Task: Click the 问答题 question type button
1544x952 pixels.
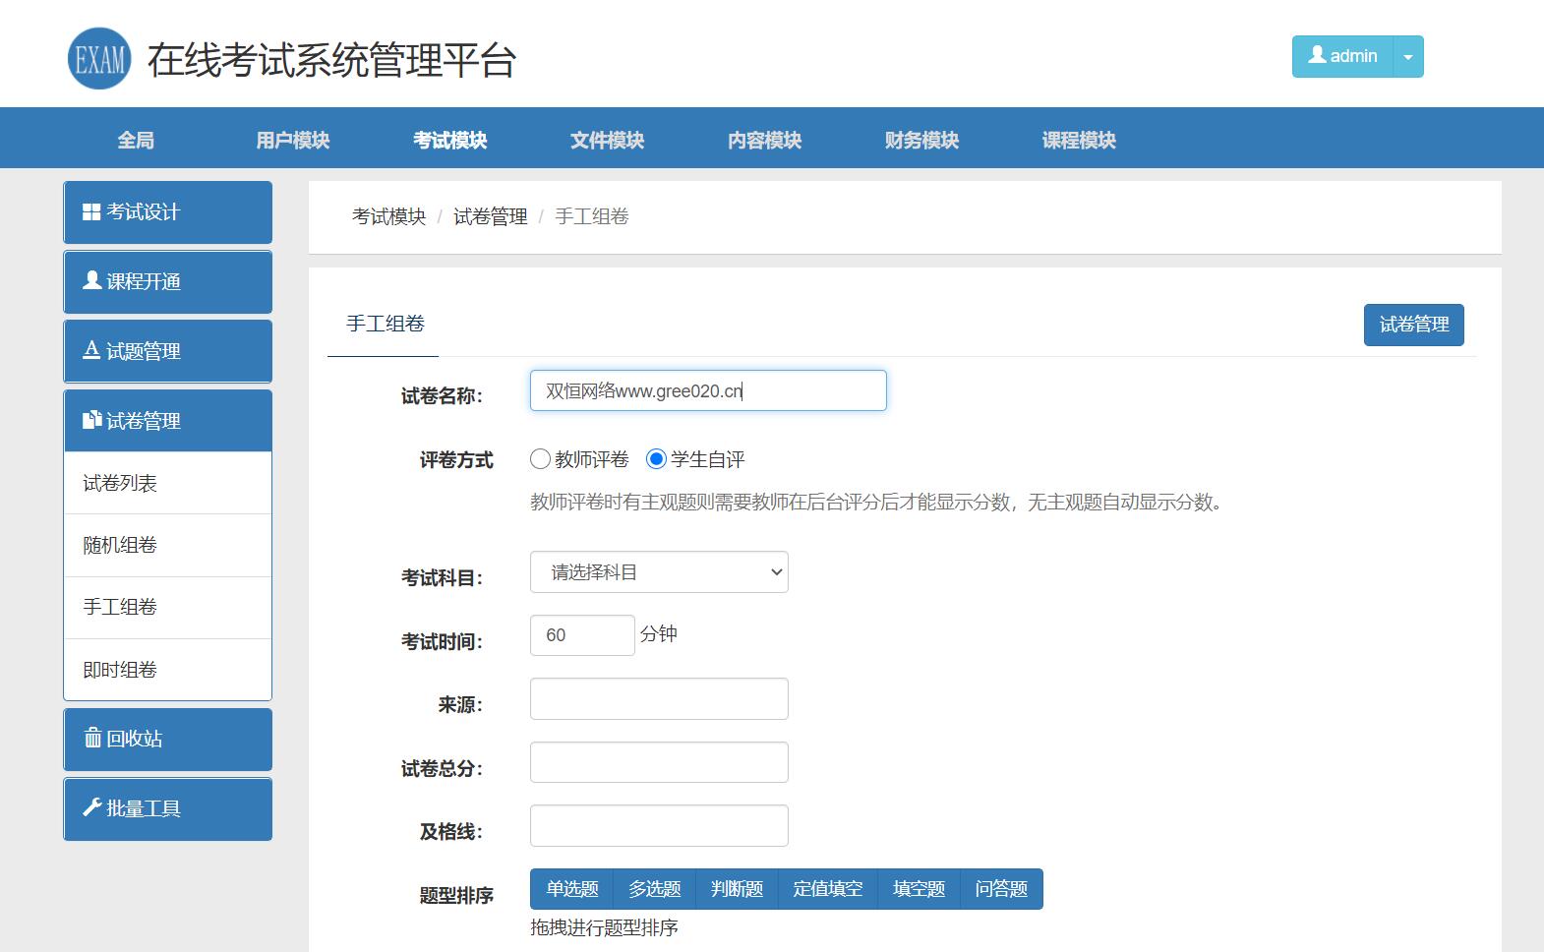Action: pos(1001,889)
